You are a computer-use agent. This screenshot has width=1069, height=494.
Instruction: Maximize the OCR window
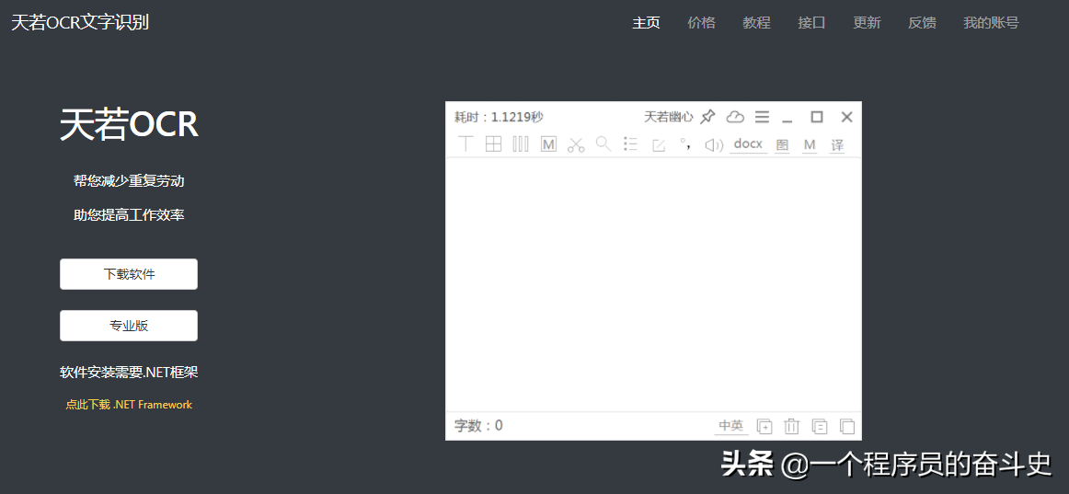[x=817, y=117]
